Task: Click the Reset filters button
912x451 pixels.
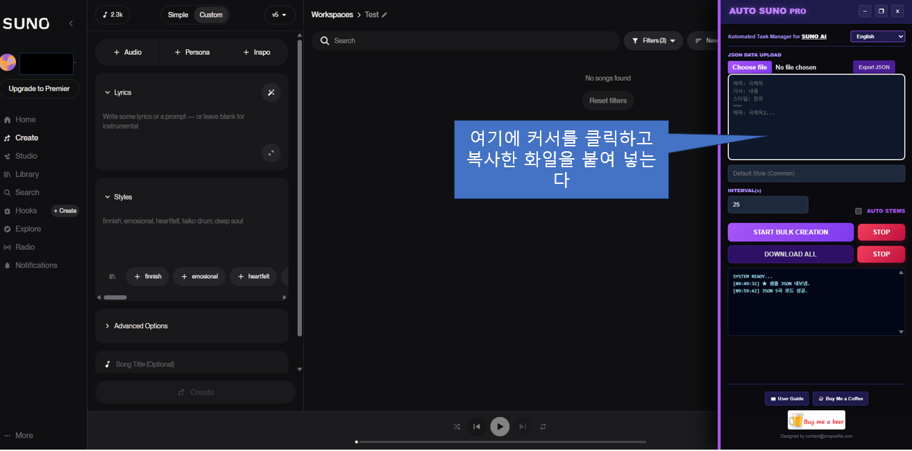Action: pos(608,101)
